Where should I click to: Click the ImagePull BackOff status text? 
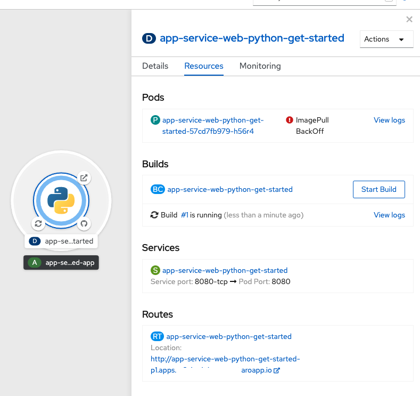[312, 125]
